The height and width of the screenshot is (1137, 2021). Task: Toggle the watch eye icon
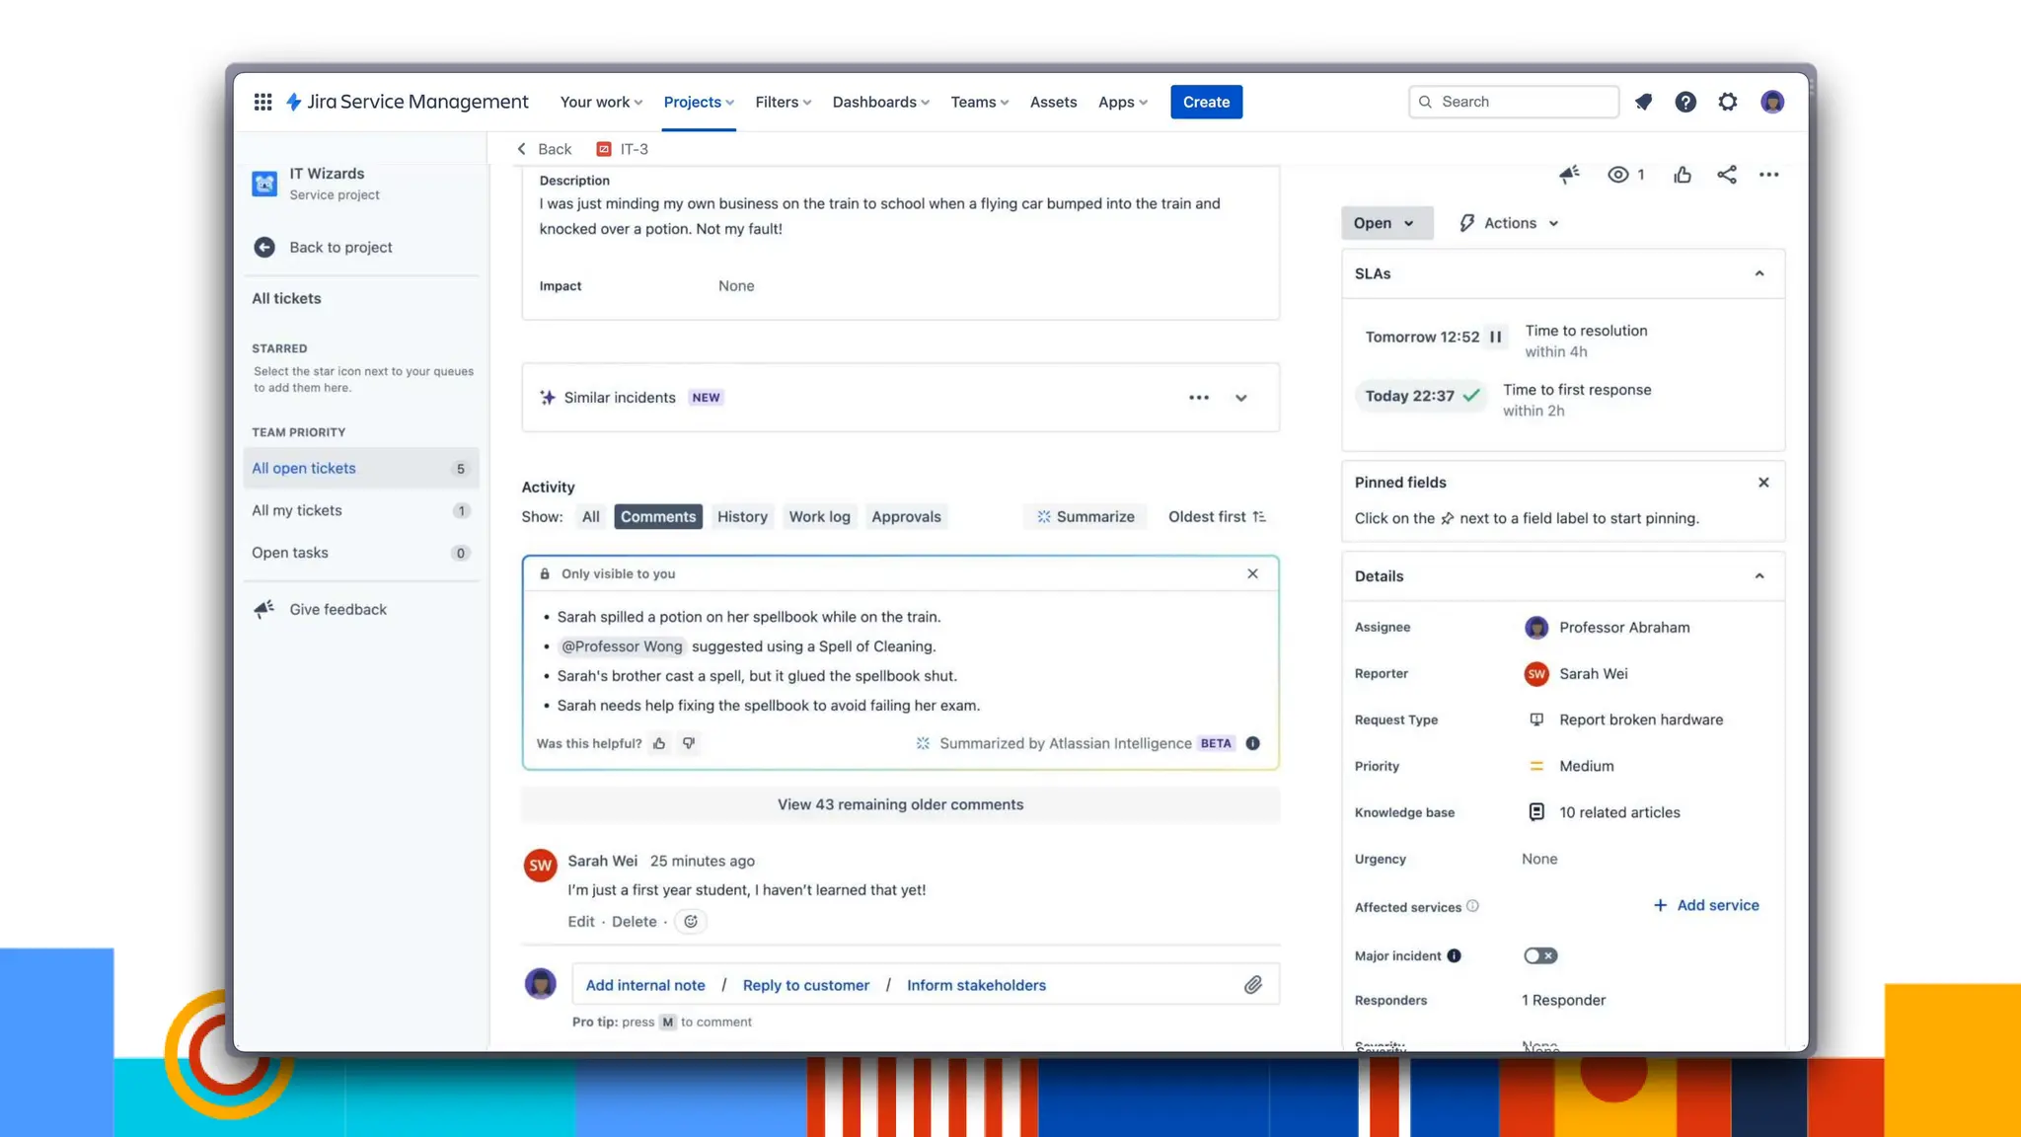point(1618,175)
